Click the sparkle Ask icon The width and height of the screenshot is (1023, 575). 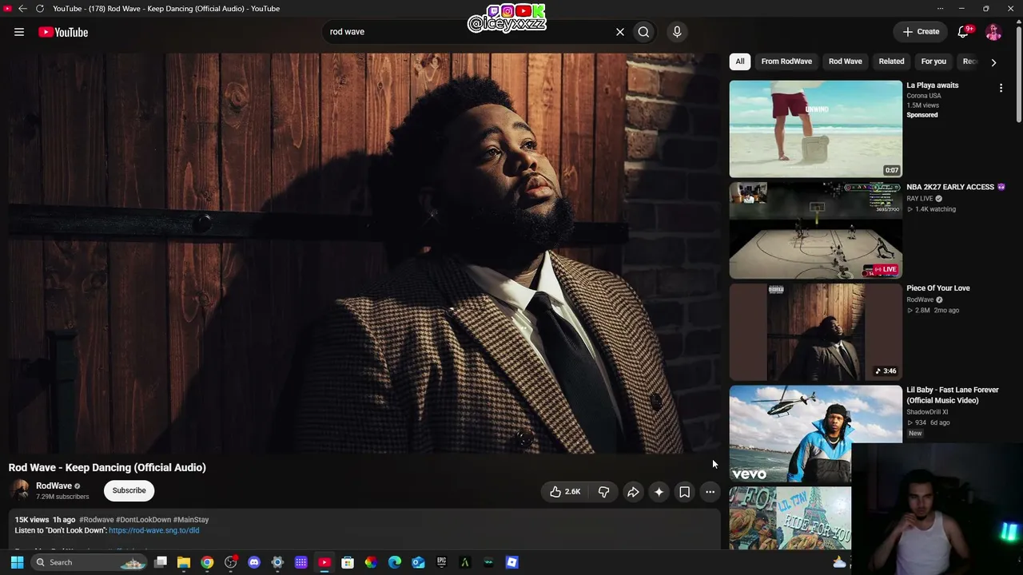(x=659, y=492)
